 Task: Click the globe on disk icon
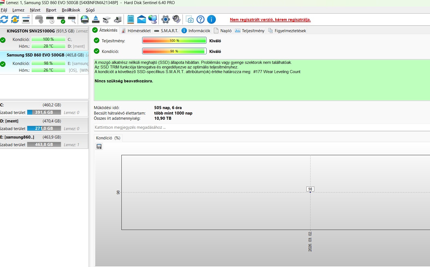(x=85, y=19)
